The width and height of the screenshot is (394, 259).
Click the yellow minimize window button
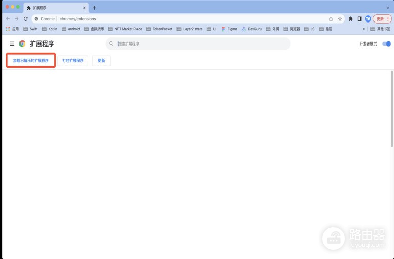pos(13,7)
